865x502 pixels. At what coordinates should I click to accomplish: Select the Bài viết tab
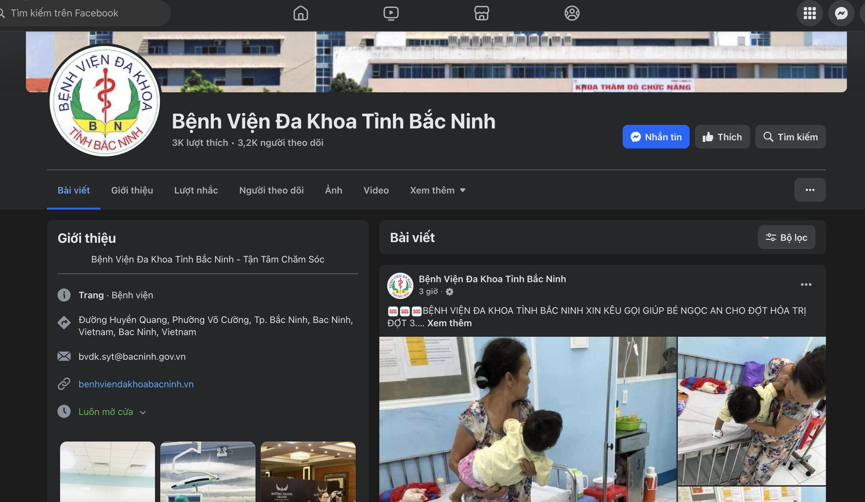73,190
